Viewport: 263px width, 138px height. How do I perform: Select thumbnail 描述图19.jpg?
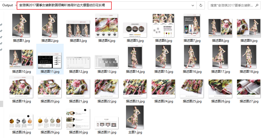(x=21, y=87)
